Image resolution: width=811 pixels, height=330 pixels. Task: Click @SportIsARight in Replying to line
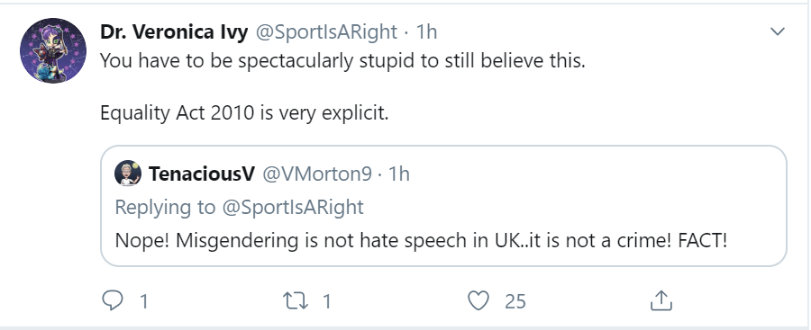pyautogui.click(x=293, y=207)
